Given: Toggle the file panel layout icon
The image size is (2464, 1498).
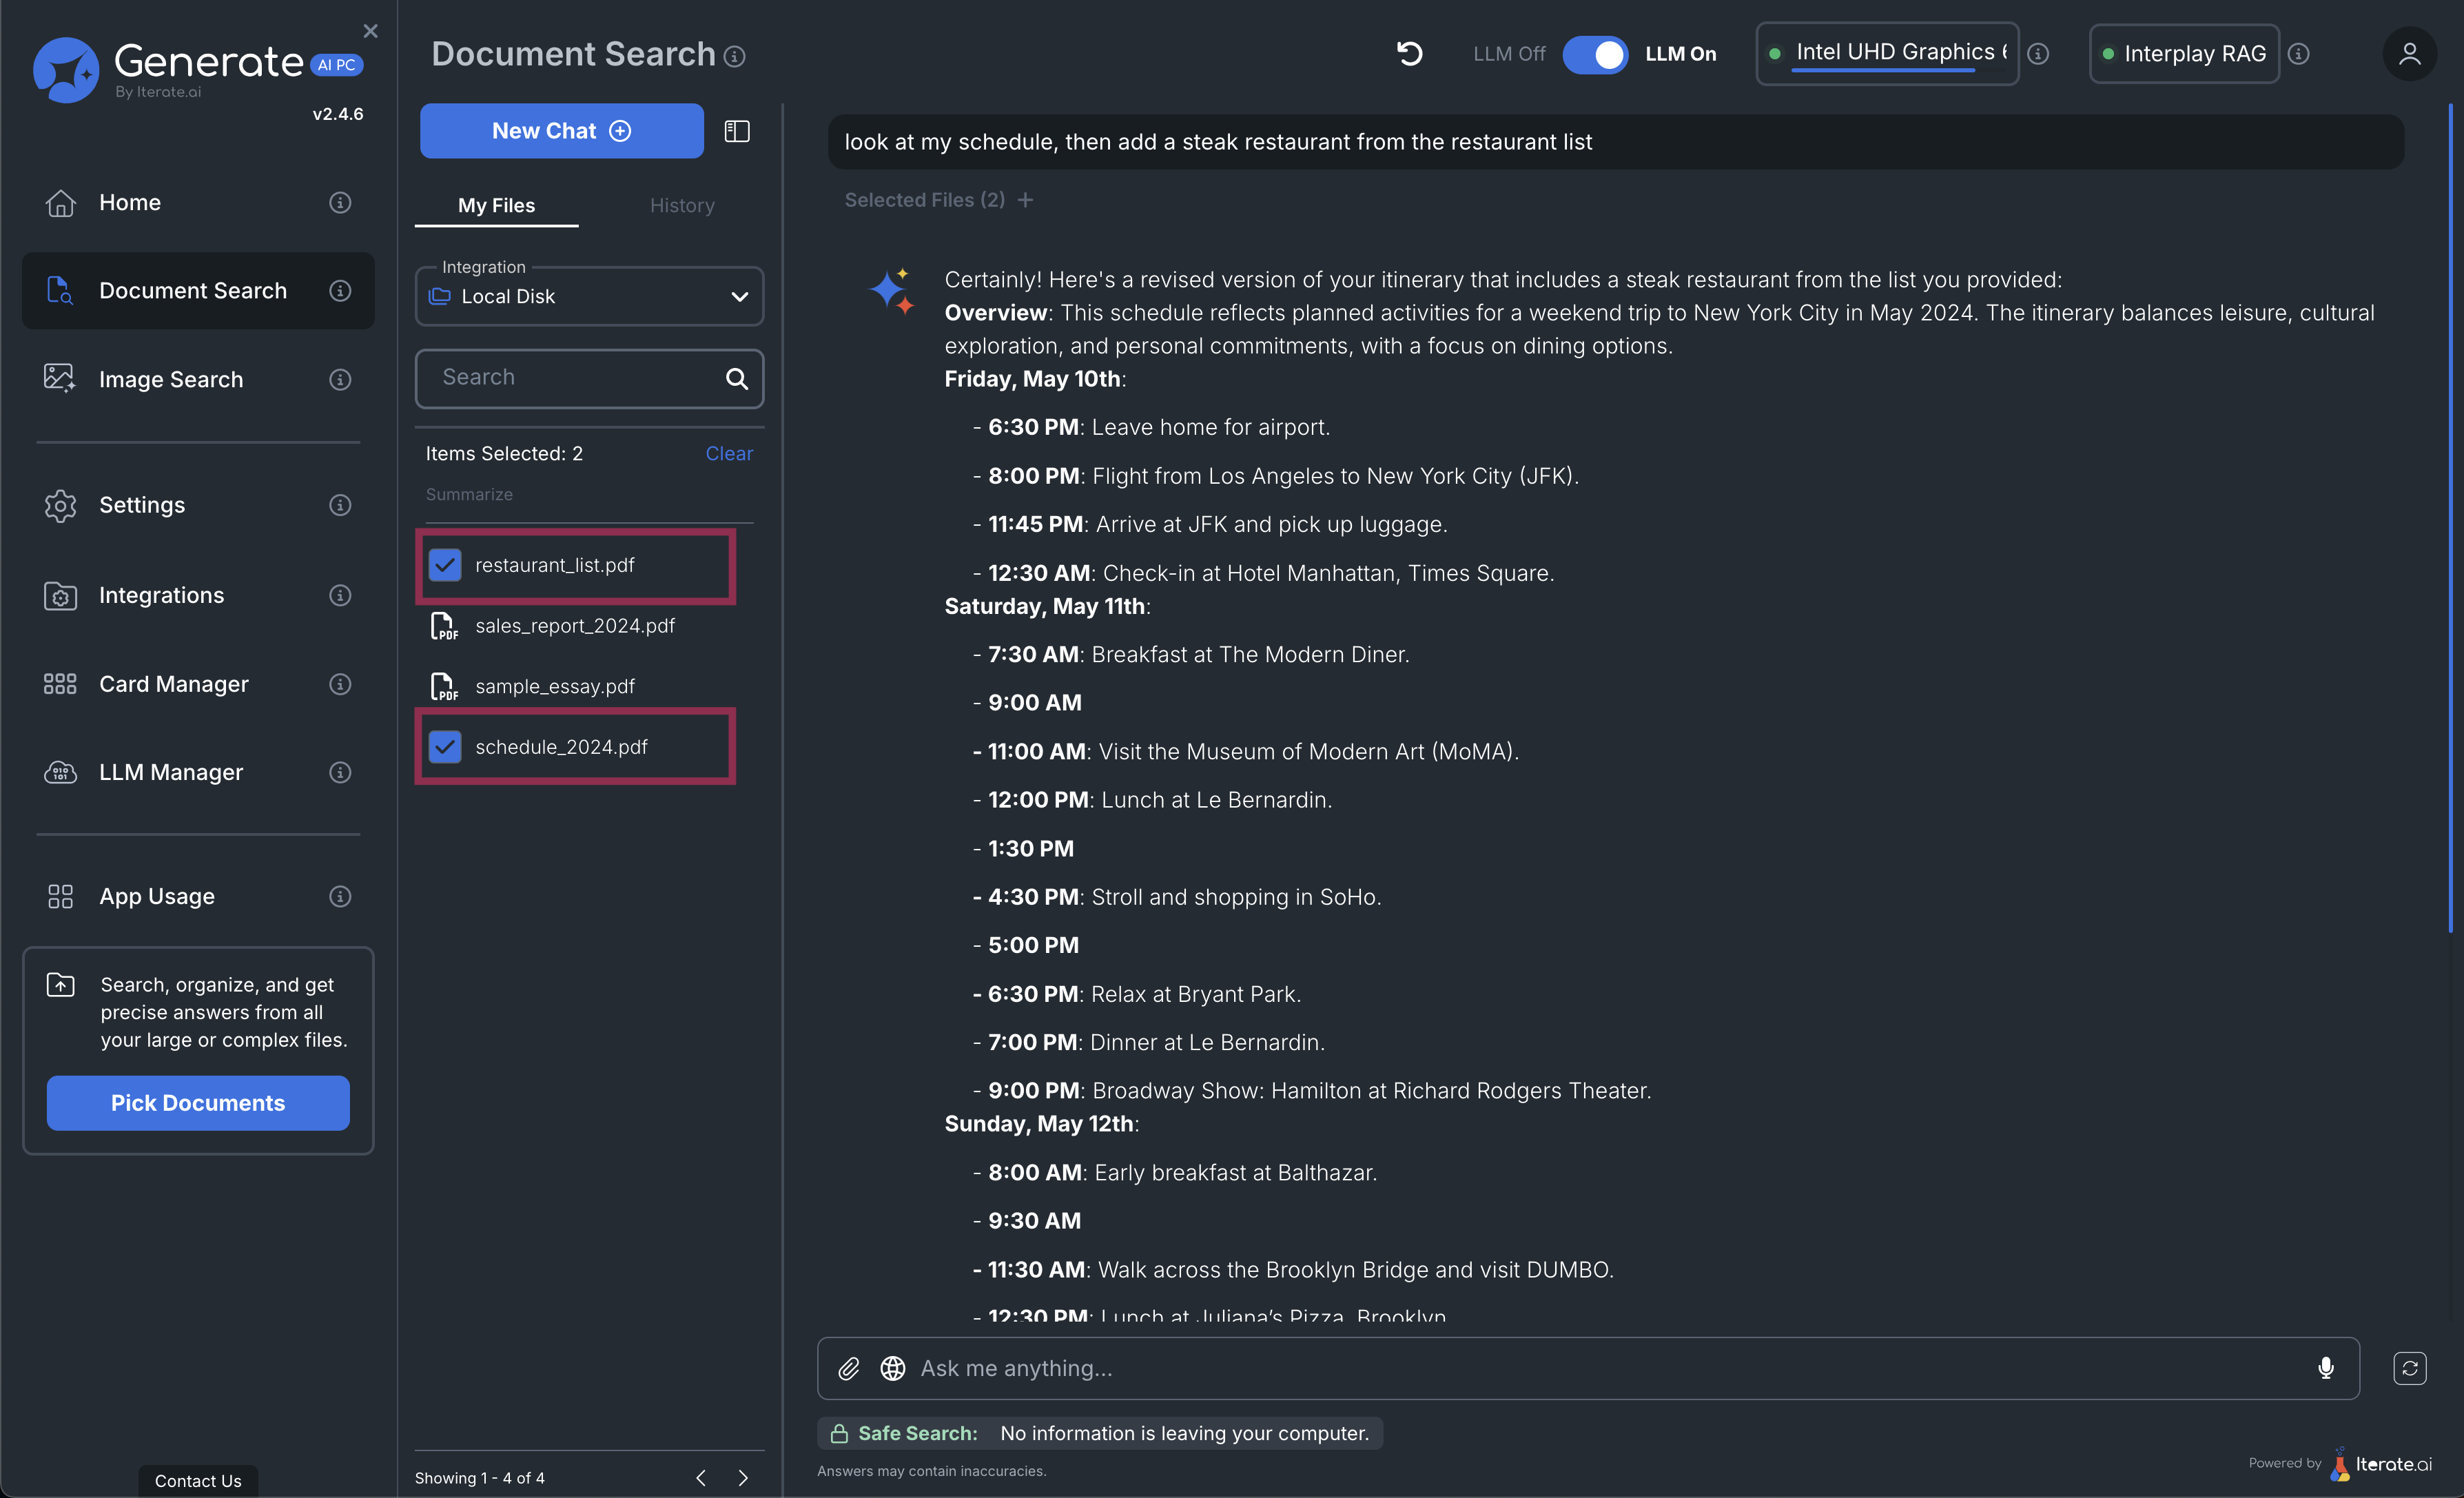Looking at the screenshot, I should point(737,131).
